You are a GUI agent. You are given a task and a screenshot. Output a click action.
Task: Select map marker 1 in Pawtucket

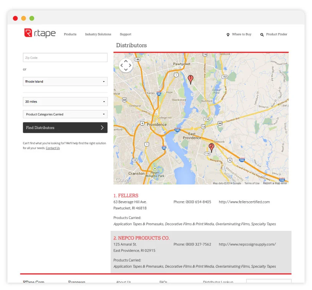click(191, 80)
